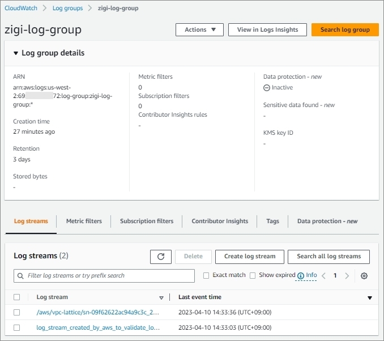The image size is (384, 341).
Task: Open the CloudWatch breadcrumb link
Action: [21, 8]
